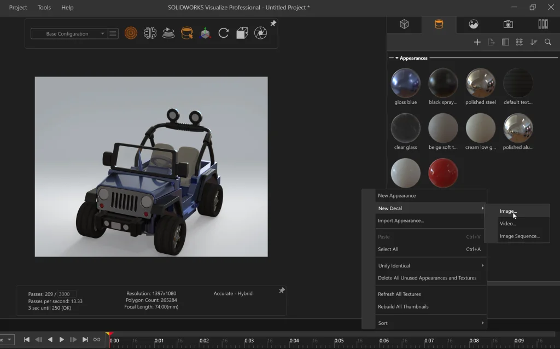Image resolution: width=560 pixels, height=349 pixels.
Task: Click the plus icon to add appearance
Action: pos(477,42)
